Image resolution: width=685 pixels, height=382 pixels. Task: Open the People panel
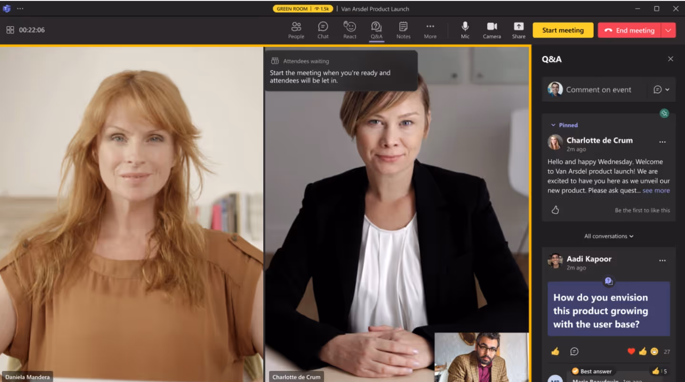click(296, 30)
